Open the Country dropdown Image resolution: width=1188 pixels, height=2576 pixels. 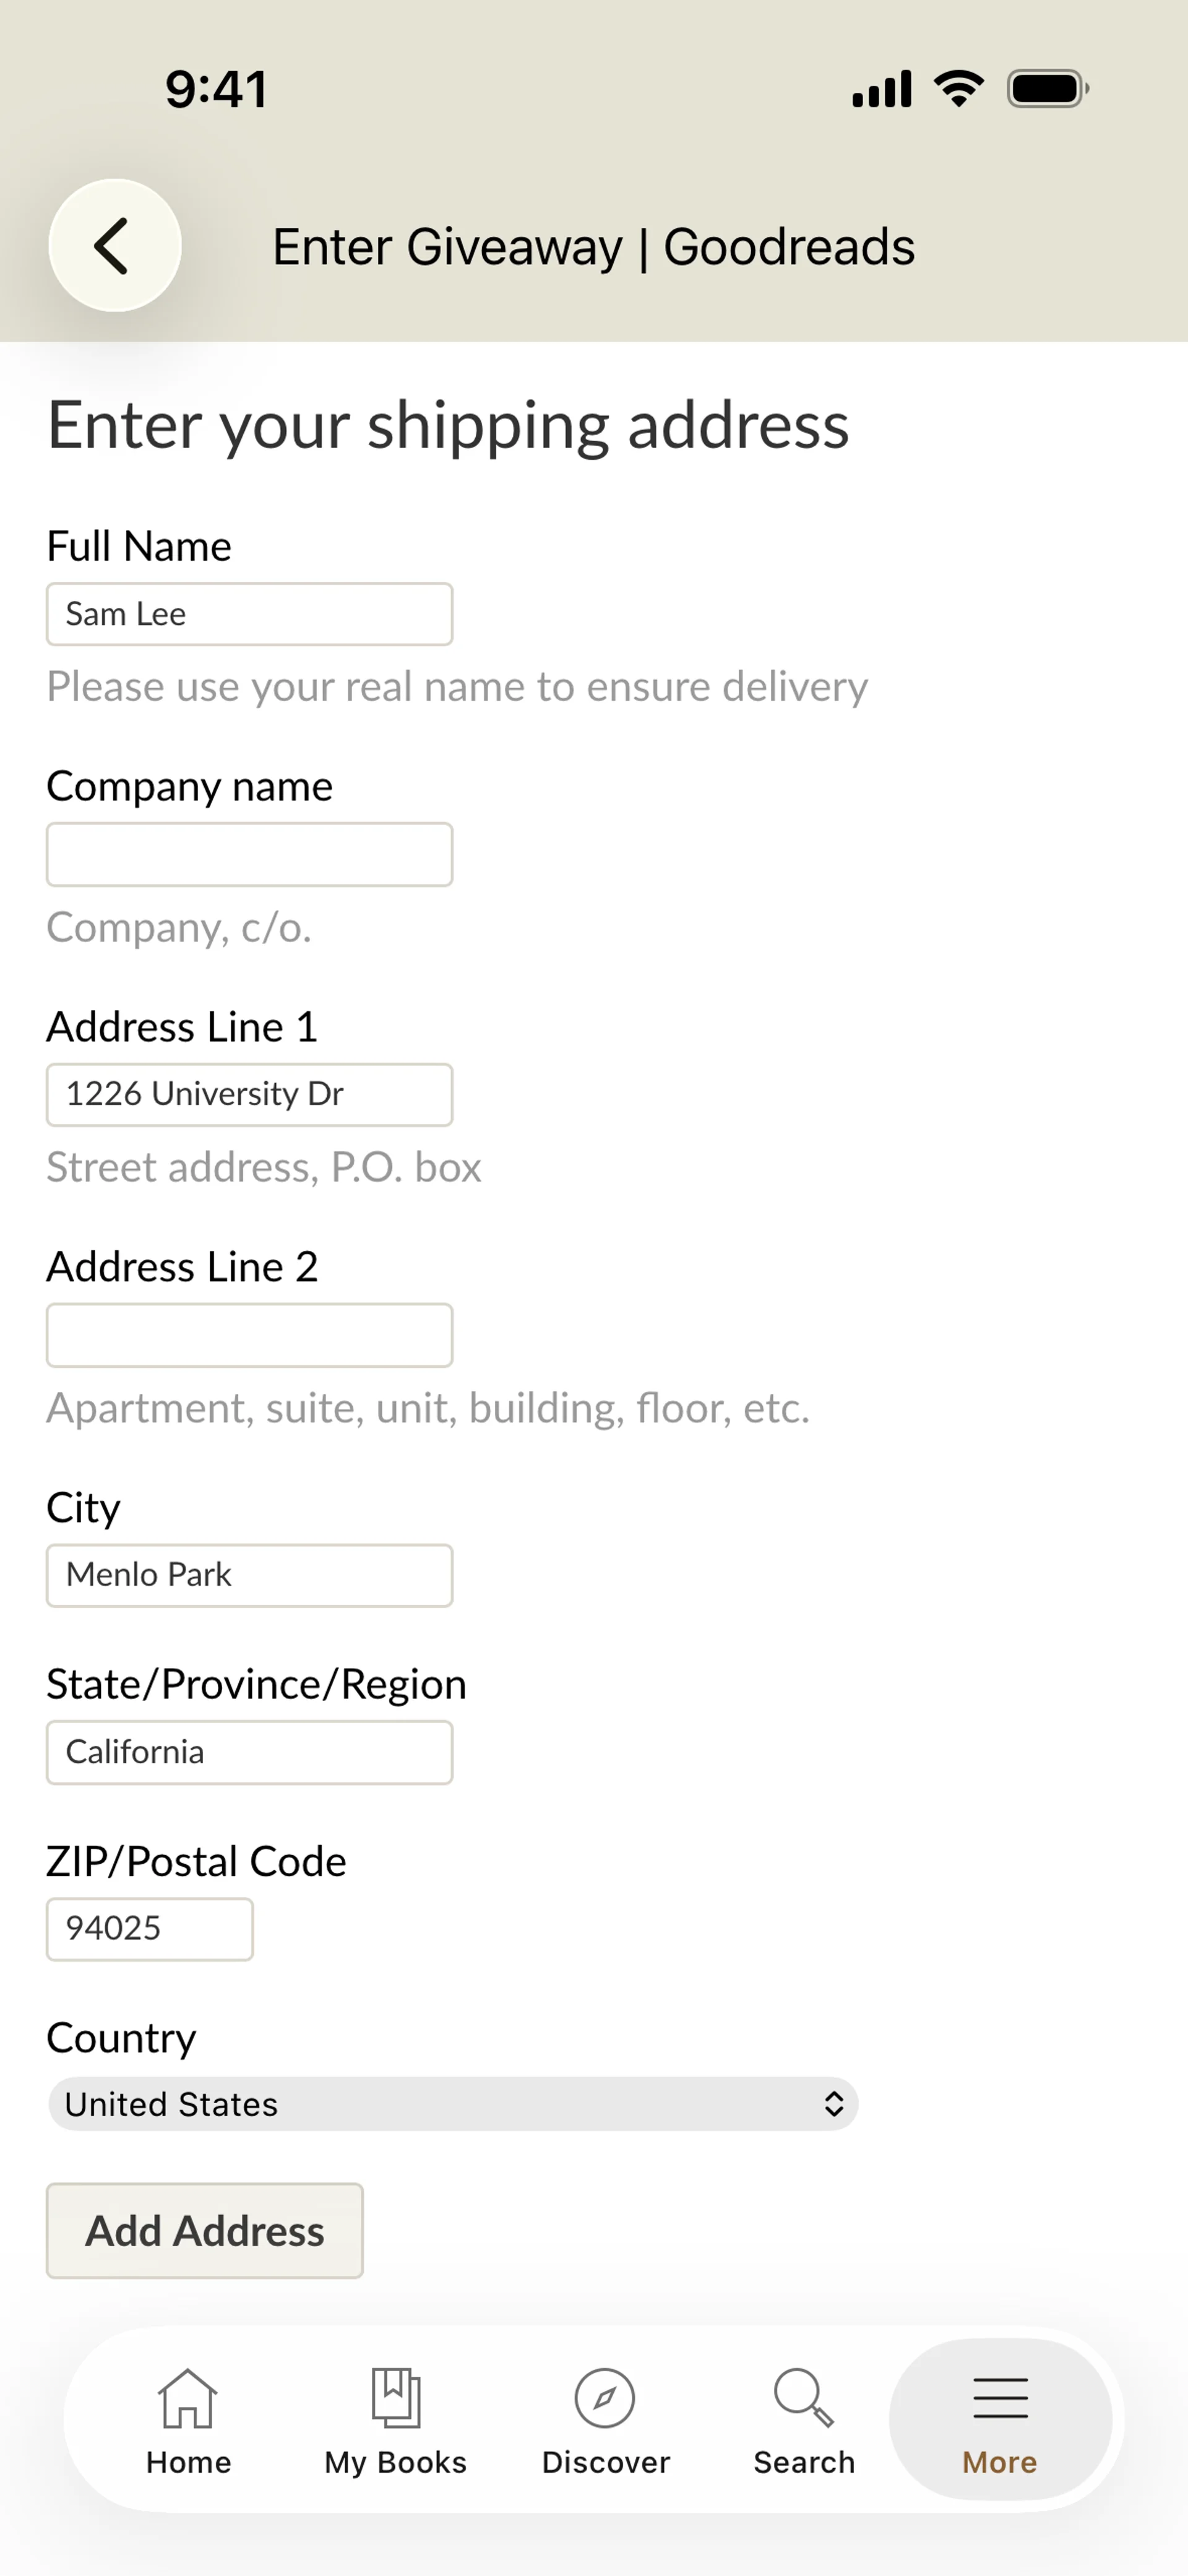(x=452, y=2104)
